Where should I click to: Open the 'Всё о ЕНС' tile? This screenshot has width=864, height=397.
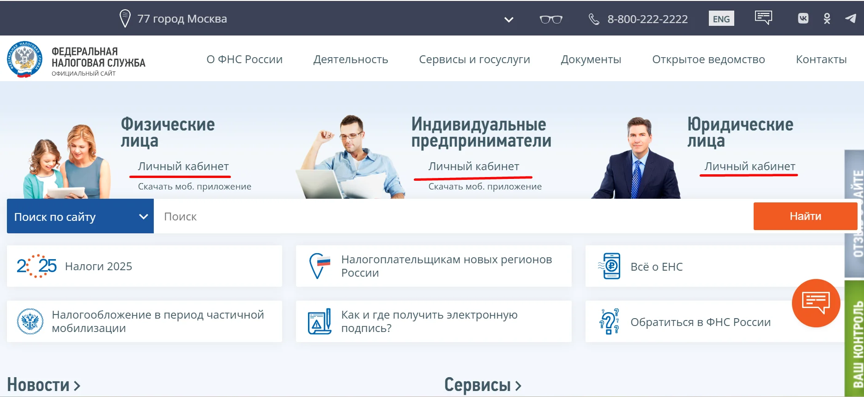714,266
